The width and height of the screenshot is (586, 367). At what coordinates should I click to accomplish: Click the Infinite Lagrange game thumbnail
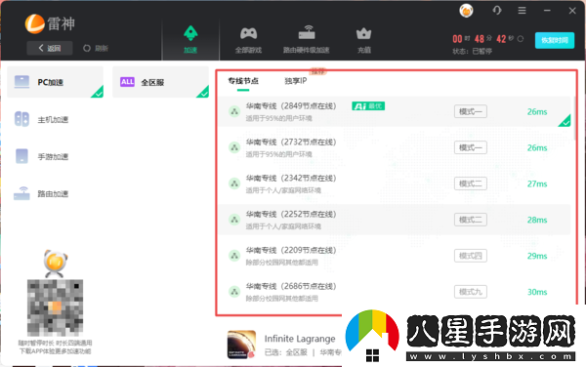point(241,345)
